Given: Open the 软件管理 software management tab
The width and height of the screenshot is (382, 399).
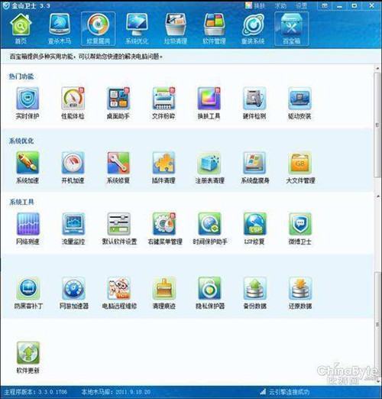Looking at the screenshot, I should tap(214, 28).
